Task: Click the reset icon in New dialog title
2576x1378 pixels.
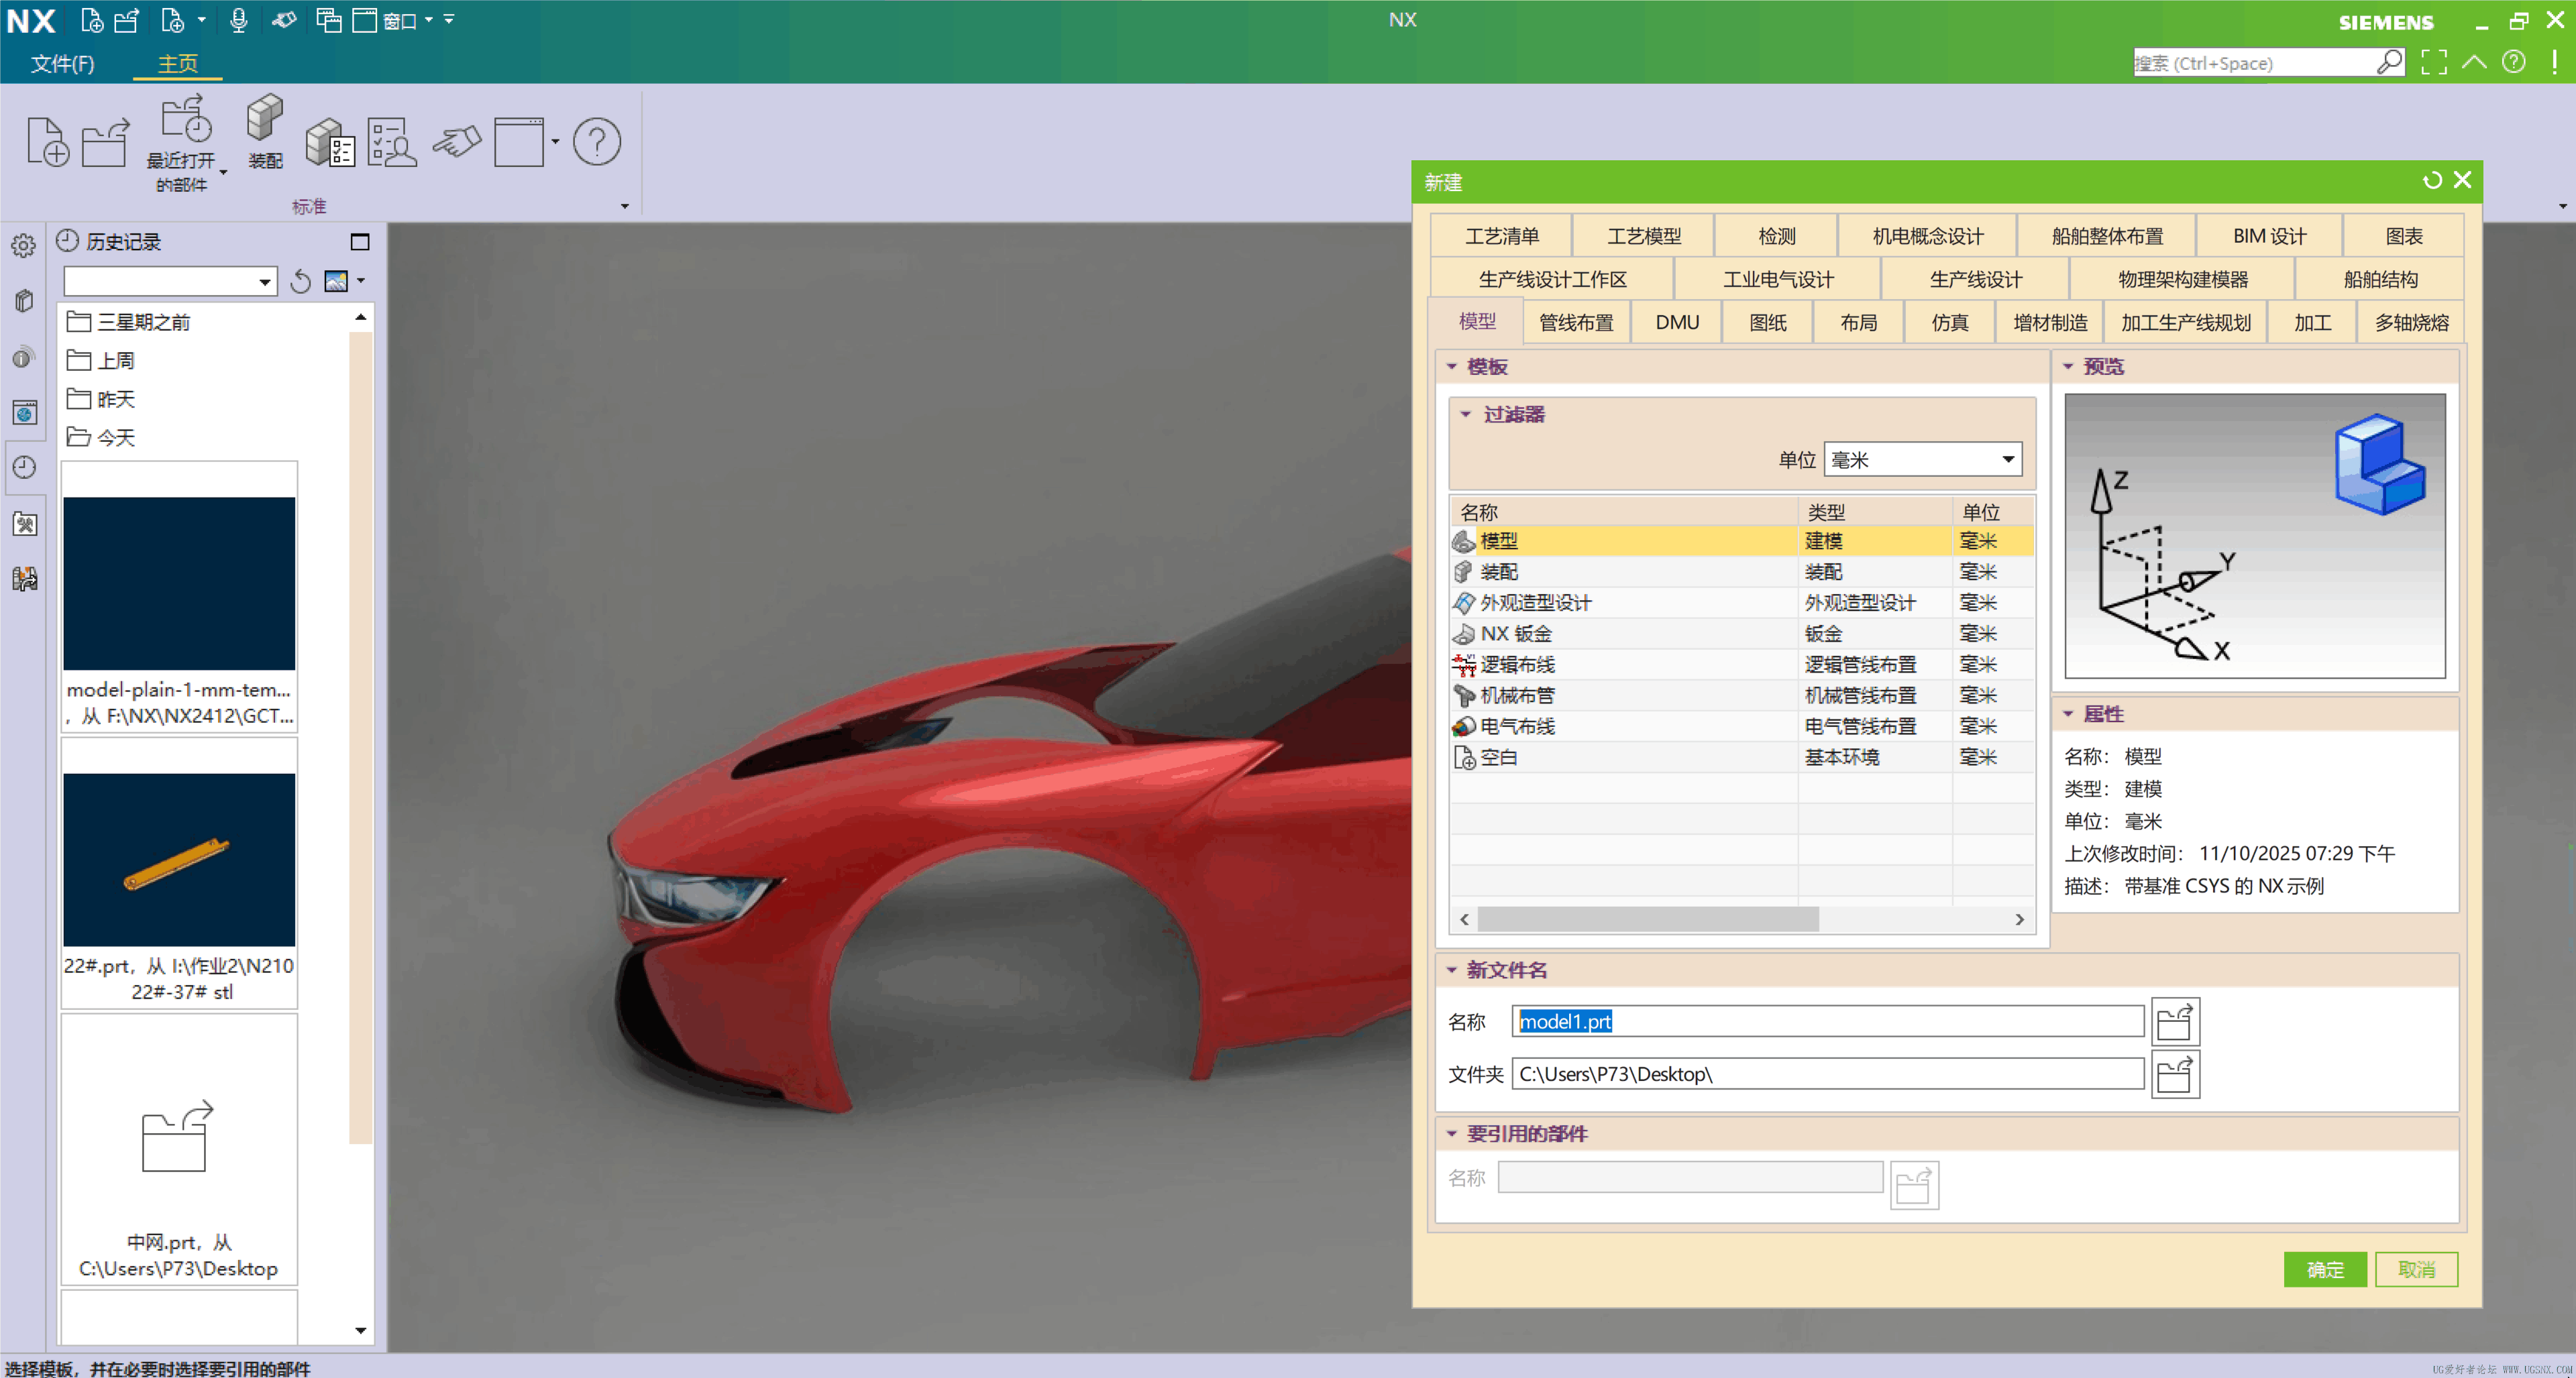Action: click(x=2432, y=181)
